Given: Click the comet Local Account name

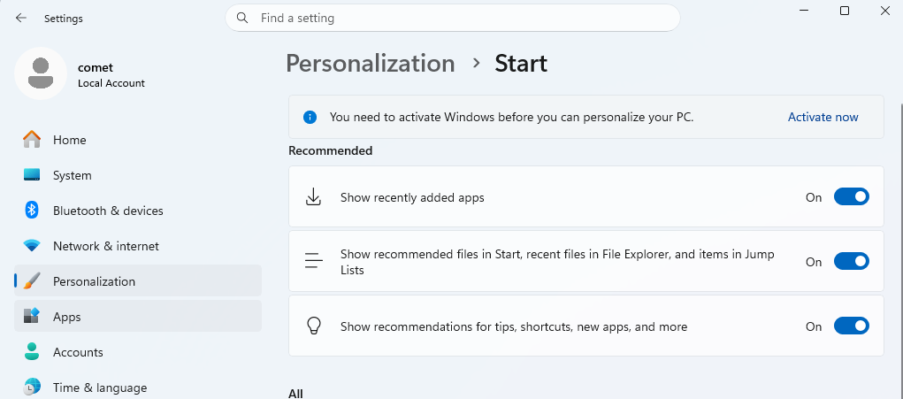Looking at the screenshot, I should [x=111, y=75].
